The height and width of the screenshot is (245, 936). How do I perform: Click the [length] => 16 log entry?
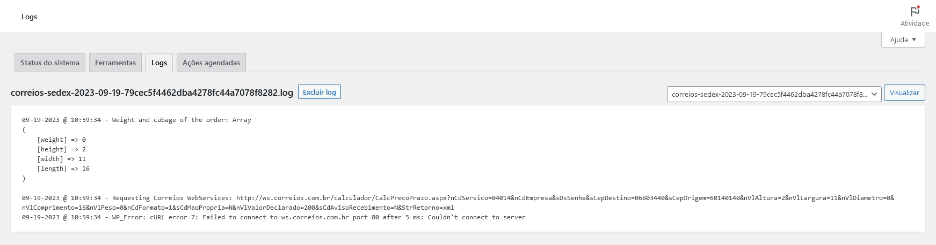tap(63, 169)
